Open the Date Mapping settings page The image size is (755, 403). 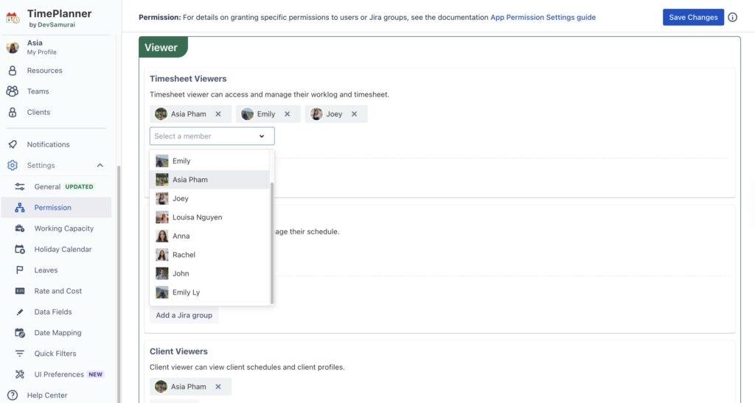(56, 333)
